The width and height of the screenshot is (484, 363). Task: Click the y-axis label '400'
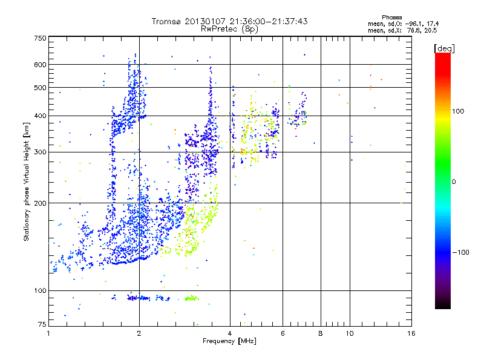tap(40, 116)
